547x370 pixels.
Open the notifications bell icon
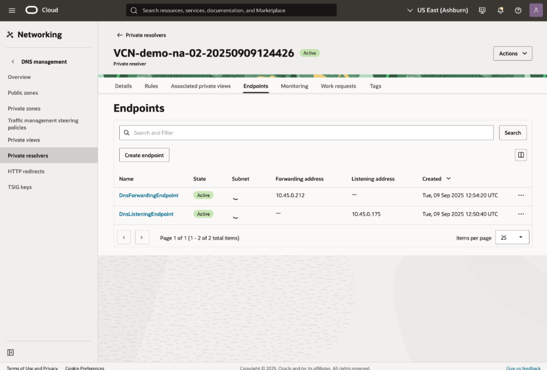[x=500, y=10]
